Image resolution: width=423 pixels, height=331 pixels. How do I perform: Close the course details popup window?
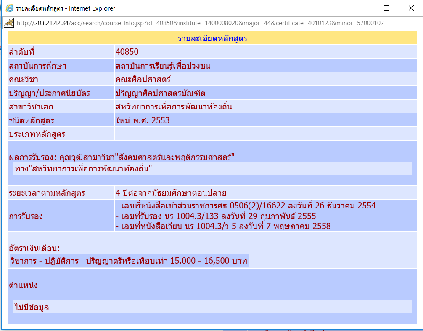(x=411, y=8)
